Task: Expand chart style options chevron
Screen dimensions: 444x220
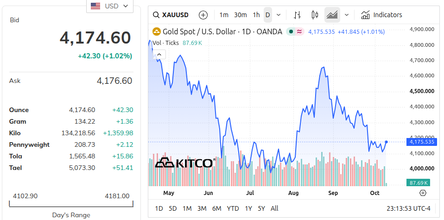Action: point(347,15)
